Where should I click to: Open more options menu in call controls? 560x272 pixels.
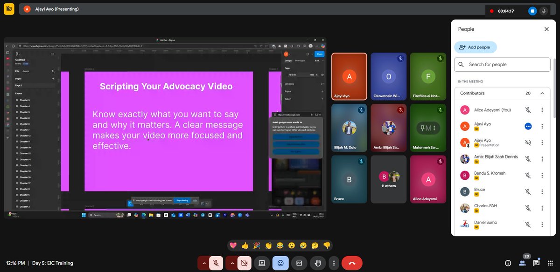point(334,263)
